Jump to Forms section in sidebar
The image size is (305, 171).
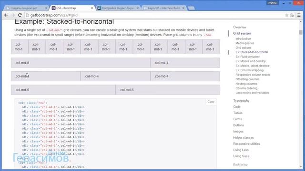pos(237,119)
